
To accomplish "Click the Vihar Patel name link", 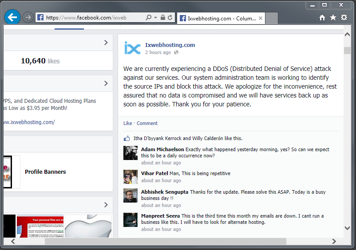I will point(154,173).
